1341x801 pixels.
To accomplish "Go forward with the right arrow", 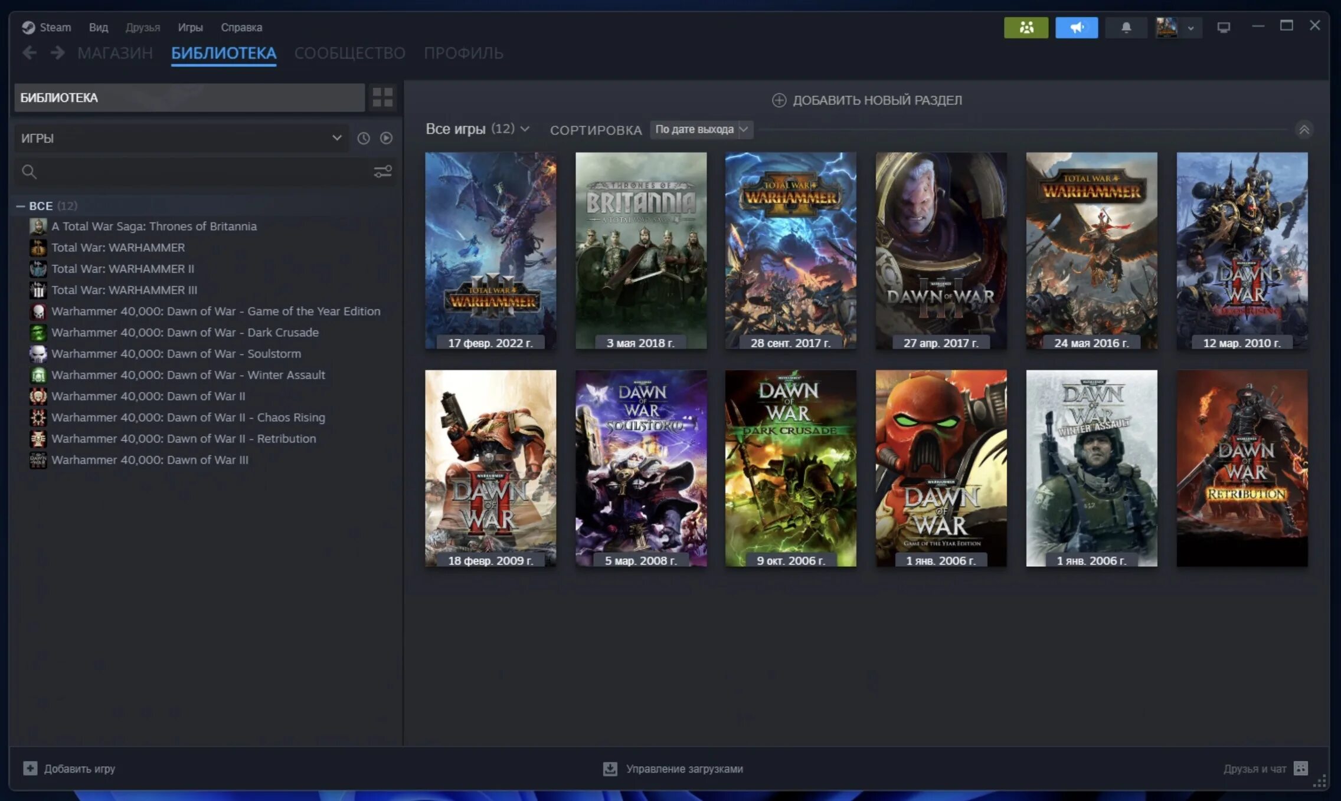I will click(x=58, y=53).
